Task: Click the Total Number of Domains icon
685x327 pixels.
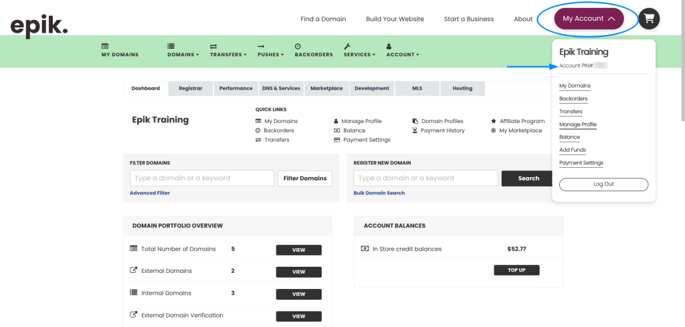Action: [134, 248]
